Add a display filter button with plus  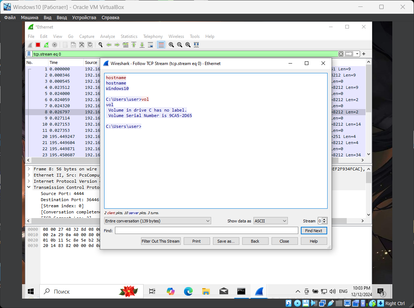[364, 54]
